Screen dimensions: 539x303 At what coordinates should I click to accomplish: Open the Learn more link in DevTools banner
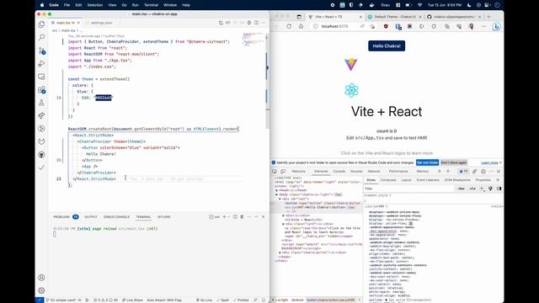pos(489,162)
